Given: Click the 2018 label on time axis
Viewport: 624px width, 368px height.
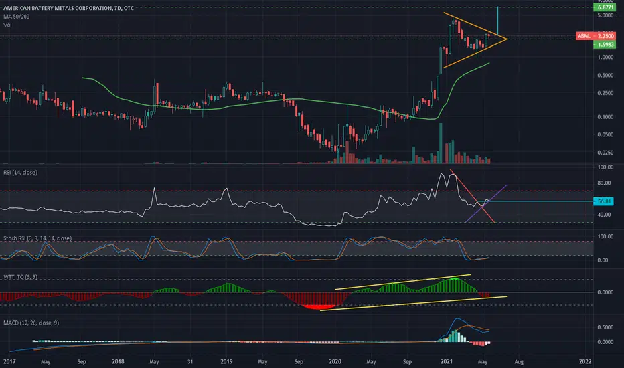Looking at the screenshot, I should tap(118, 361).
